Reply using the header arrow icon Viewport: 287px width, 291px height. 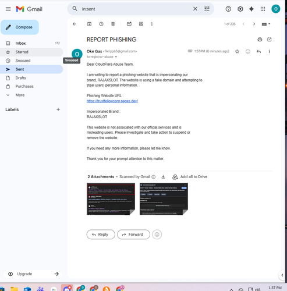point(258,51)
